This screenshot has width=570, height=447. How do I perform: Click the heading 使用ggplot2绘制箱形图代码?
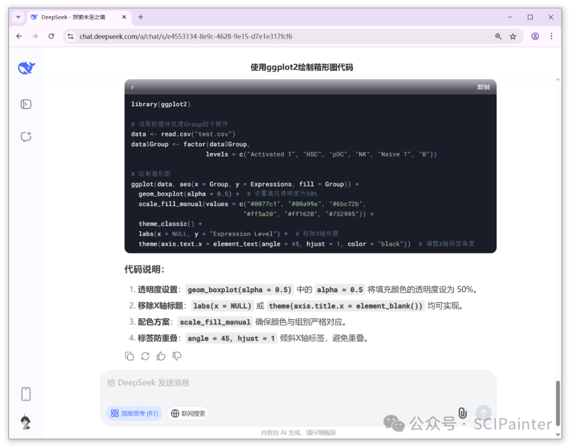[x=302, y=67]
